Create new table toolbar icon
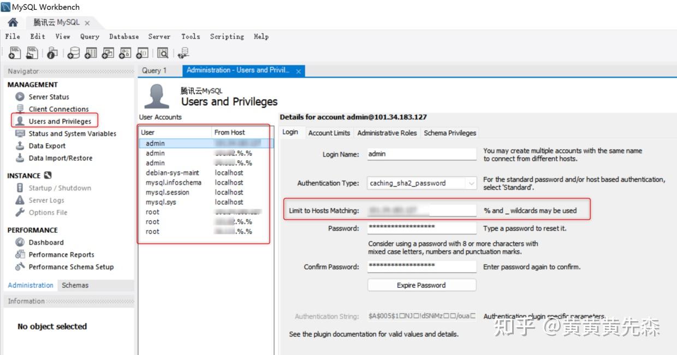677x355 pixels. tap(91, 53)
